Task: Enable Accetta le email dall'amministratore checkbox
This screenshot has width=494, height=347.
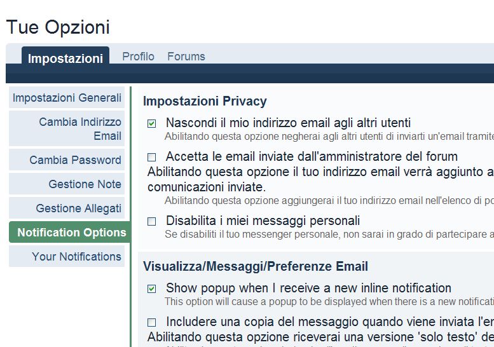Action: point(151,157)
